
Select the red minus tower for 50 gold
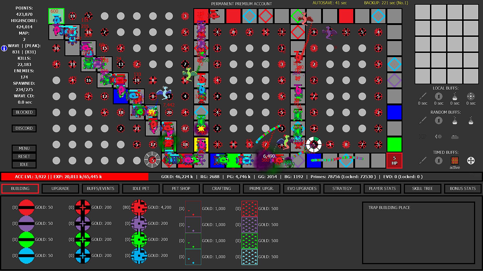(26, 207)
